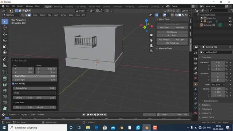Screen dimensions: 233x131
Task: Open Microsoft Edge from the taskbar
Action: [x=96, y=128]
